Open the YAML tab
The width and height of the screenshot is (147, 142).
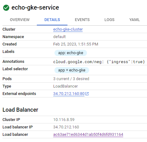(x=135, y=20)
